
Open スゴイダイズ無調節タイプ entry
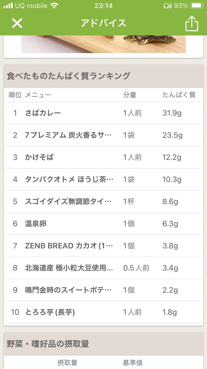click(104, 202)
